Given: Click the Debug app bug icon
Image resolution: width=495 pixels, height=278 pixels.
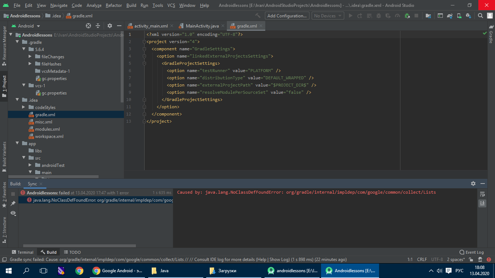Looking at the screenshot, I should coord(379,16).
